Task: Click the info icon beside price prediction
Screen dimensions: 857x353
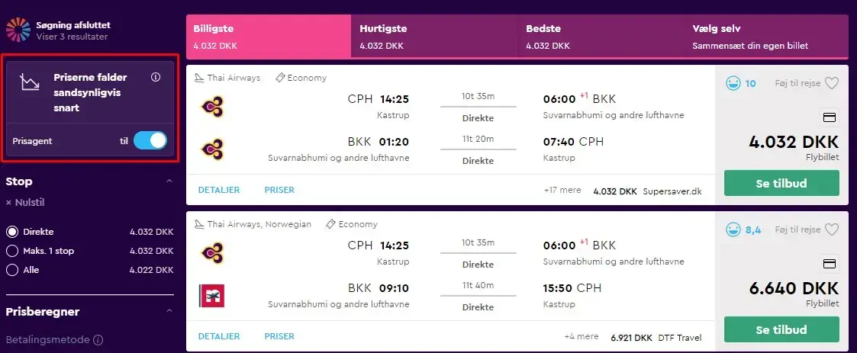Action: (156, 77)
